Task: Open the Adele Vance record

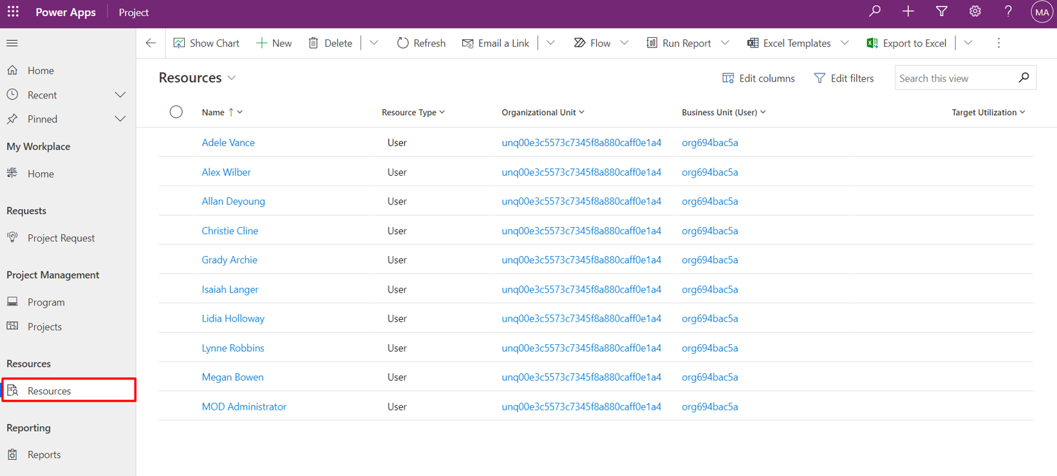Action: coord(228,143)
